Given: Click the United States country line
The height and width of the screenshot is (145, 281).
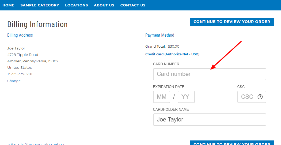Looking at the screenshot, I should (20, 68).
